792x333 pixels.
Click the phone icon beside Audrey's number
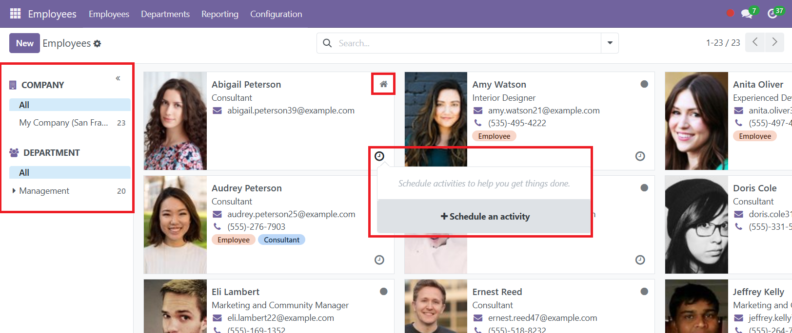(x=217, y=227)
